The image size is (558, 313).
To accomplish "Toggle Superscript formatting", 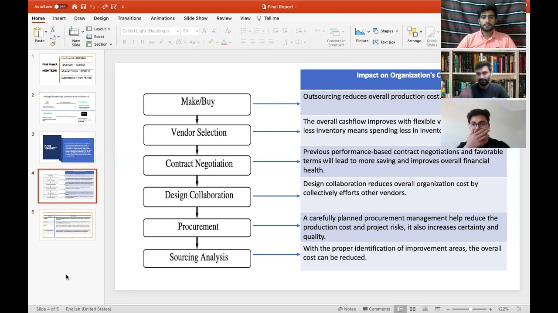I will tap(161, 42).
